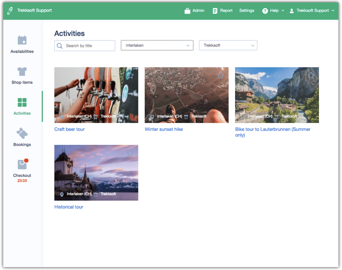The width and height of the screenshot is (342, 270).
Task: Open Availabilities calendar icon in sidebar
Action: pyautogui.click(x=22, y=40)
